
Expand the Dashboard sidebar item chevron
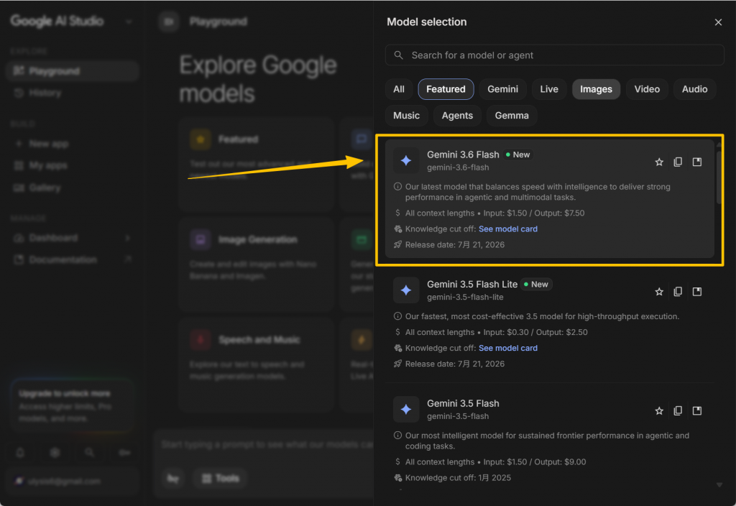point(128,238)
